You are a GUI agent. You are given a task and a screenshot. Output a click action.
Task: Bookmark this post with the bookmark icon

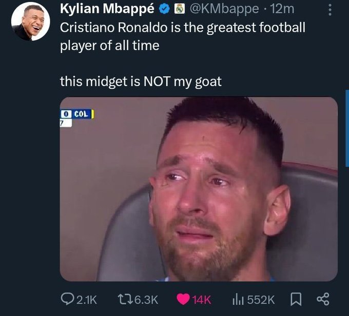click(x=296, y=299)
